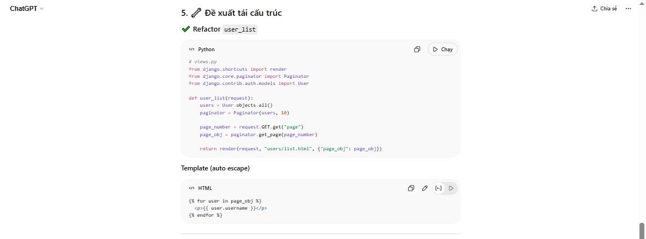
Task: Click the Chia sẻ share button
Action: 604,9
